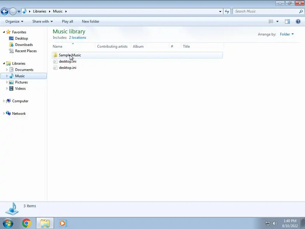Open the Organize menu
This screenshot has width=305, height=229.
coord(14,21)
